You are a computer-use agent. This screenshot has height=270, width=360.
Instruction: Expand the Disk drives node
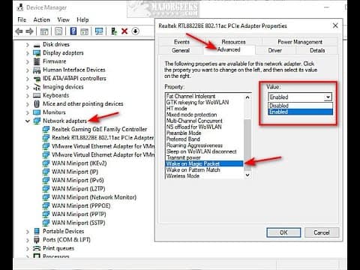tap(28, 45)
